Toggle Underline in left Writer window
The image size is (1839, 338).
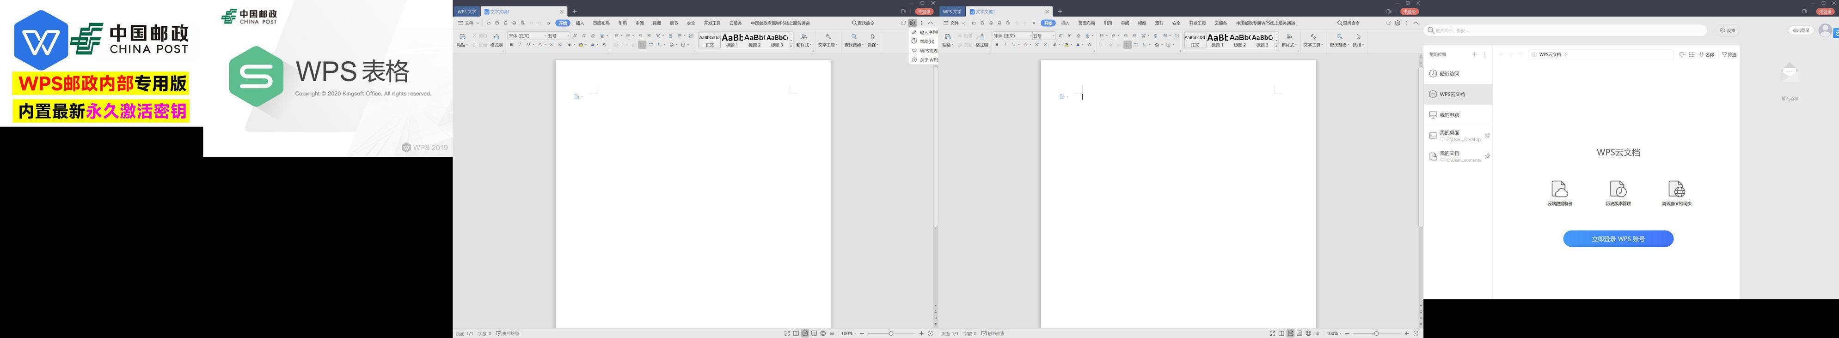(528, 45)
